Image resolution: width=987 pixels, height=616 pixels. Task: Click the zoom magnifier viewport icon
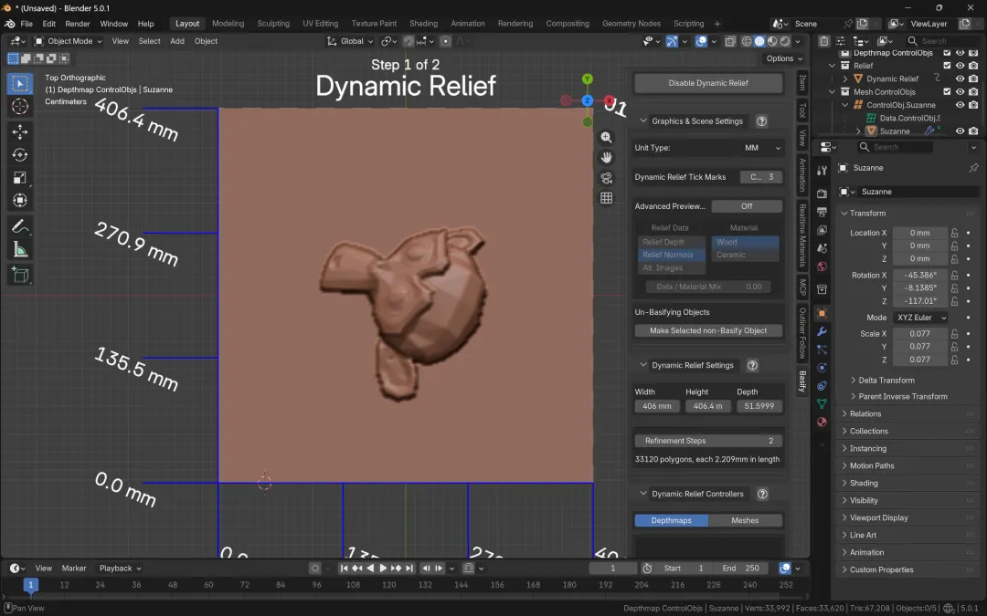pos(606,138)
